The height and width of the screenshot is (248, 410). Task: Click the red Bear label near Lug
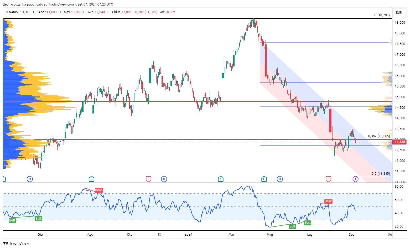328,201
